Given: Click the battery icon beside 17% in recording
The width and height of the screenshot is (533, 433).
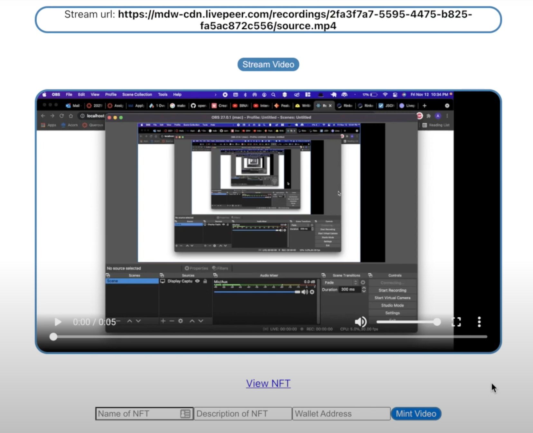Looking at the screenshot, I should (x=374, y=94).
